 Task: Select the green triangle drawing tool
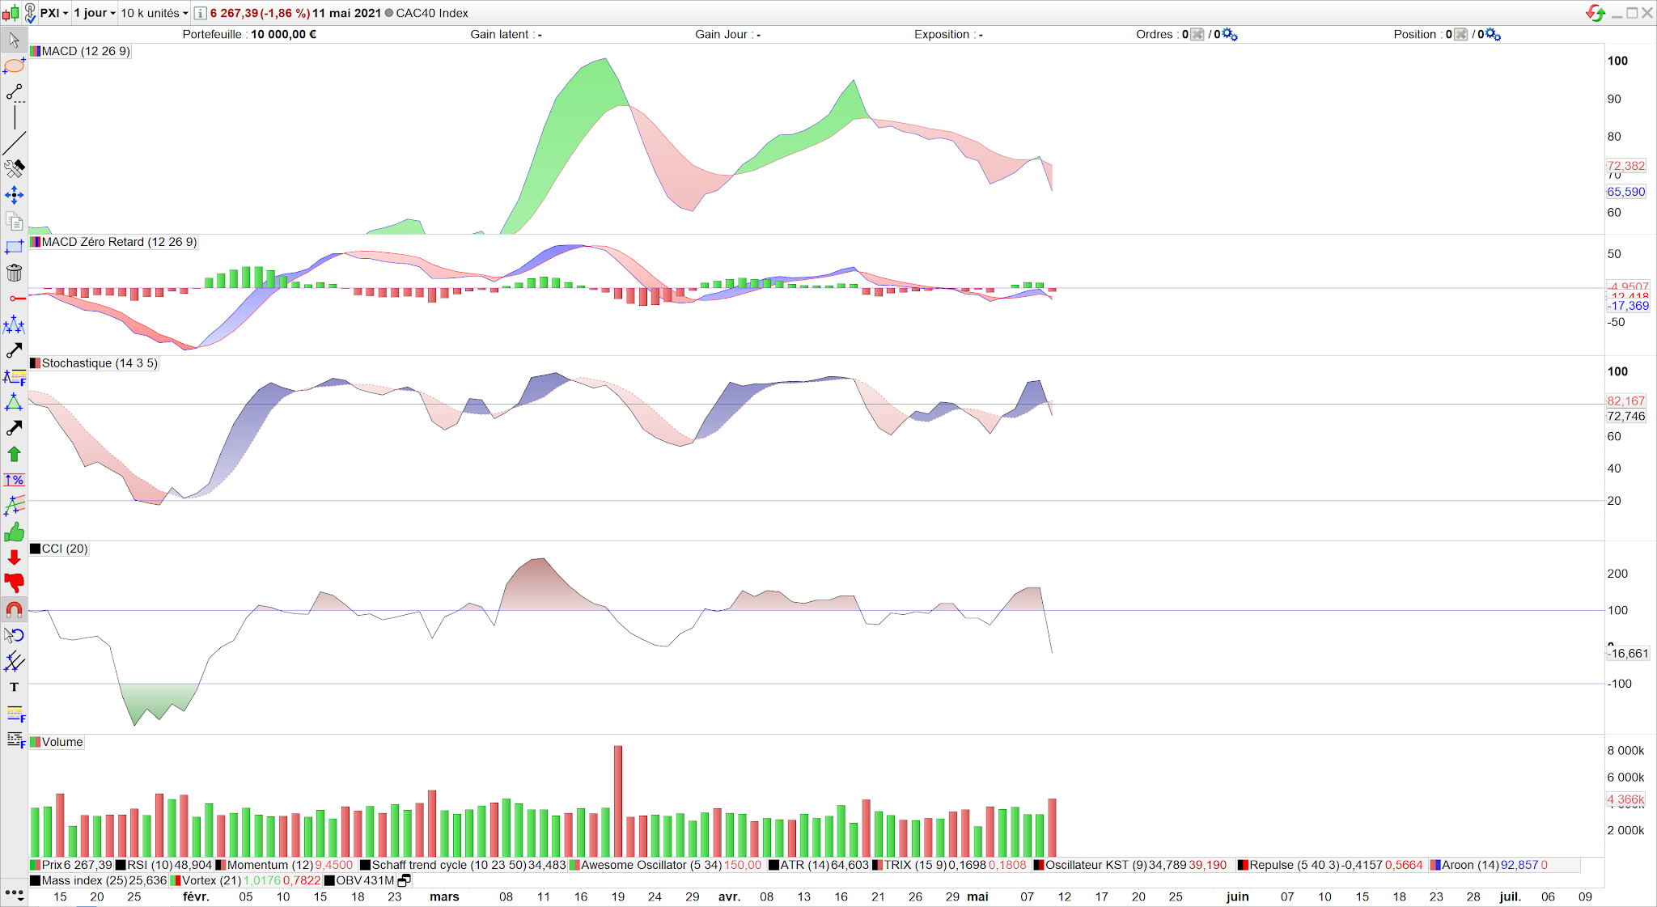14,402
